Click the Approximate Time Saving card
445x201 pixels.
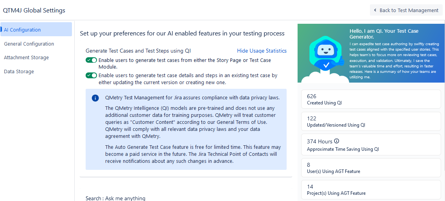click(371, 145)
